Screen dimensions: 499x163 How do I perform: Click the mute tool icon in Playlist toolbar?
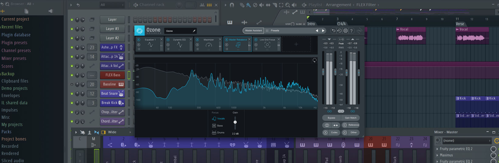pos(261,5)
